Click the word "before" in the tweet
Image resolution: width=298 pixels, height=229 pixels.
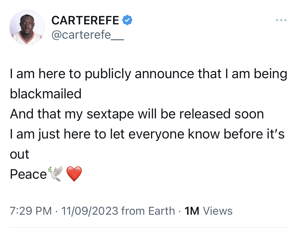point(243,134)
